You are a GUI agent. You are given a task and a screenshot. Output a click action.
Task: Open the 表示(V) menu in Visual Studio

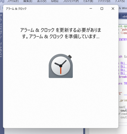point(42,1)
